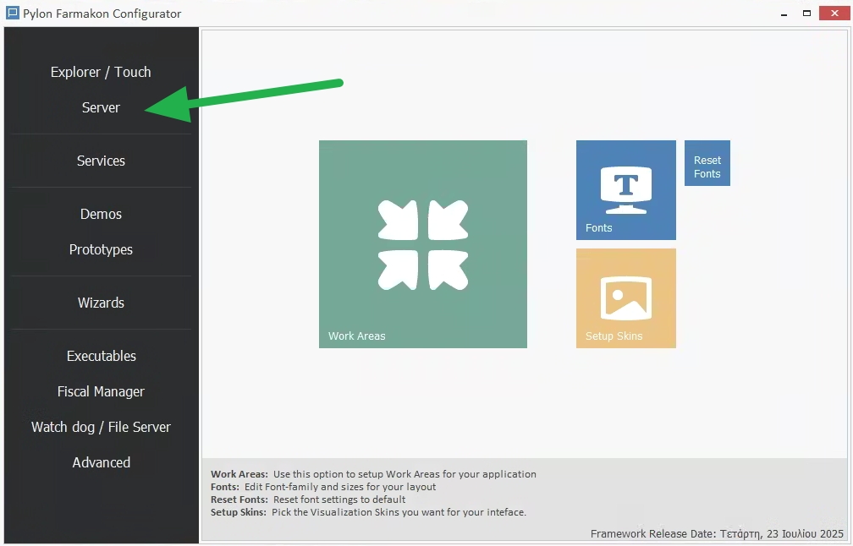Go to Services in the sidebar
This screenshot has height=546, width=853.
click(101, 161)
